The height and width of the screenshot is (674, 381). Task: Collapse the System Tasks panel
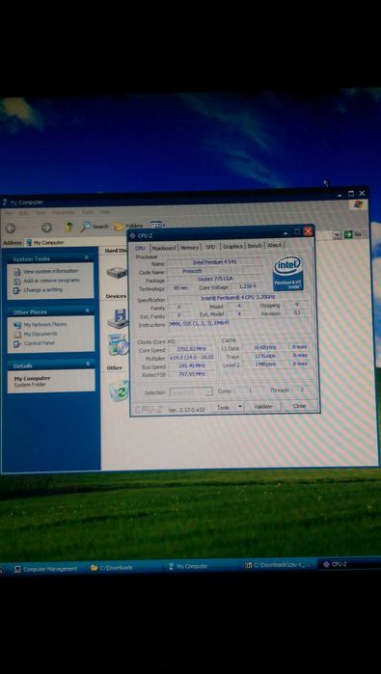[87, 257]
